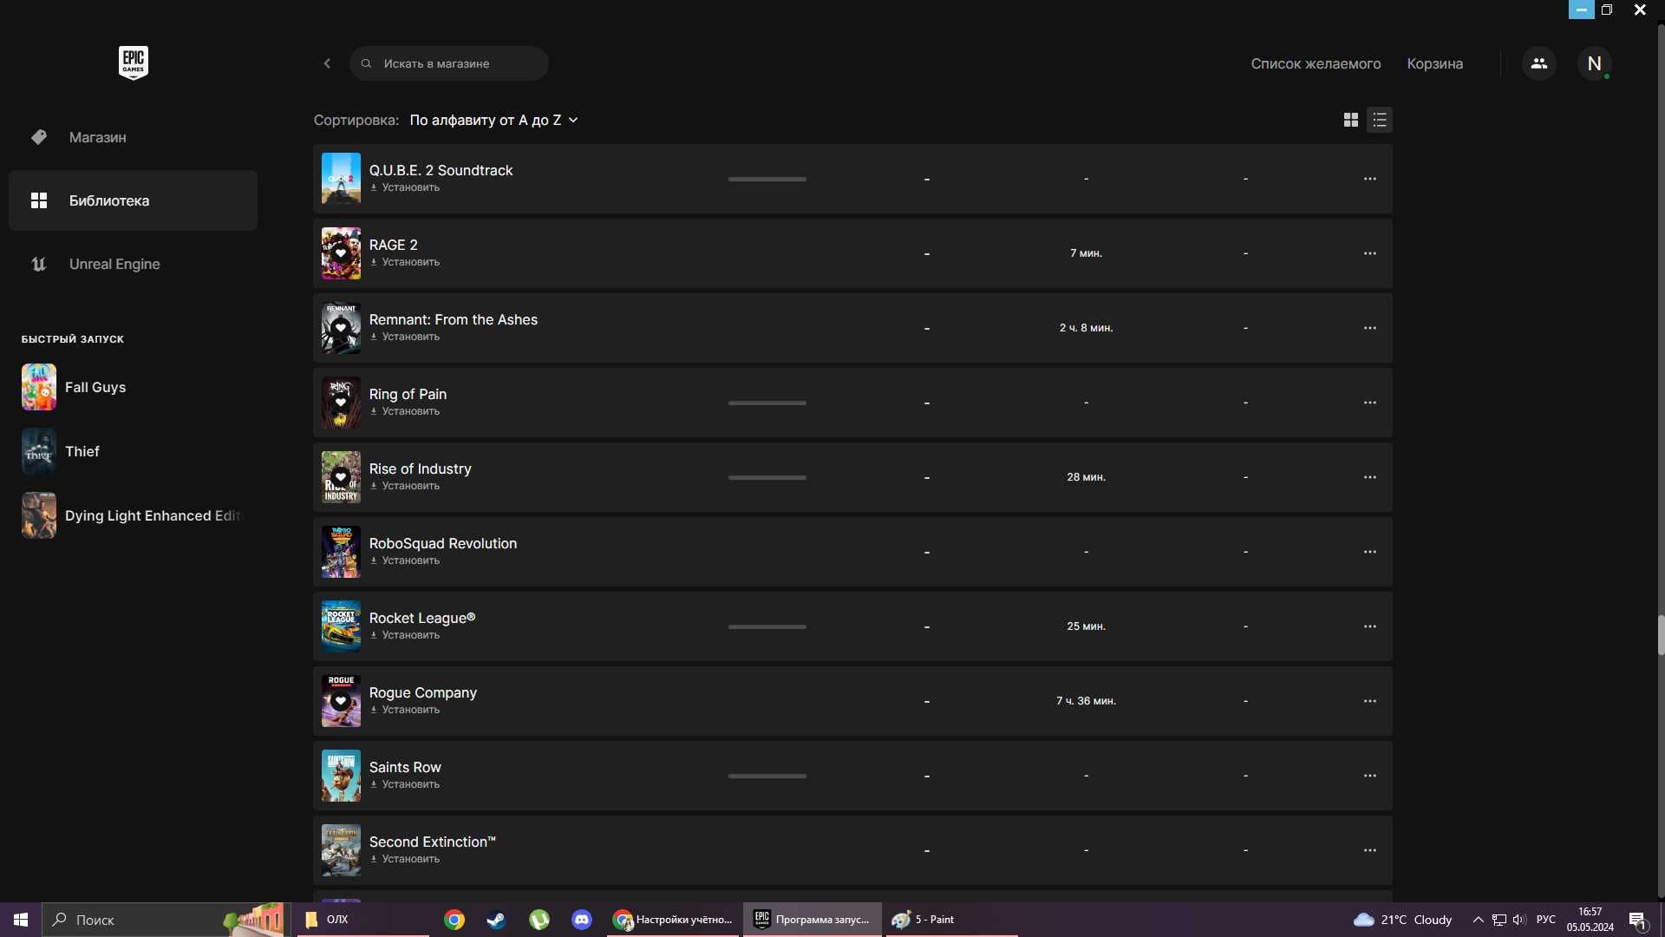Open the cart 'Корзина'

(x=1434, y=63)
